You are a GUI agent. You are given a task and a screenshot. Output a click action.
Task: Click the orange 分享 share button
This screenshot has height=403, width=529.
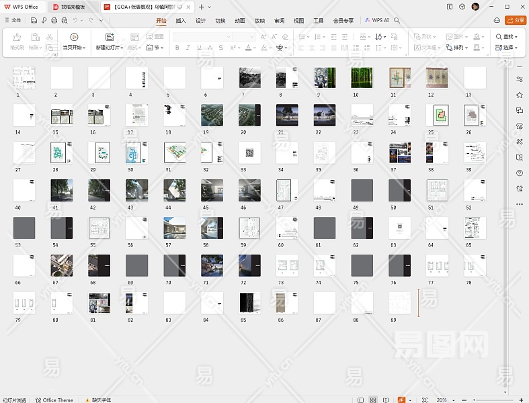click(x=515, y=21)
